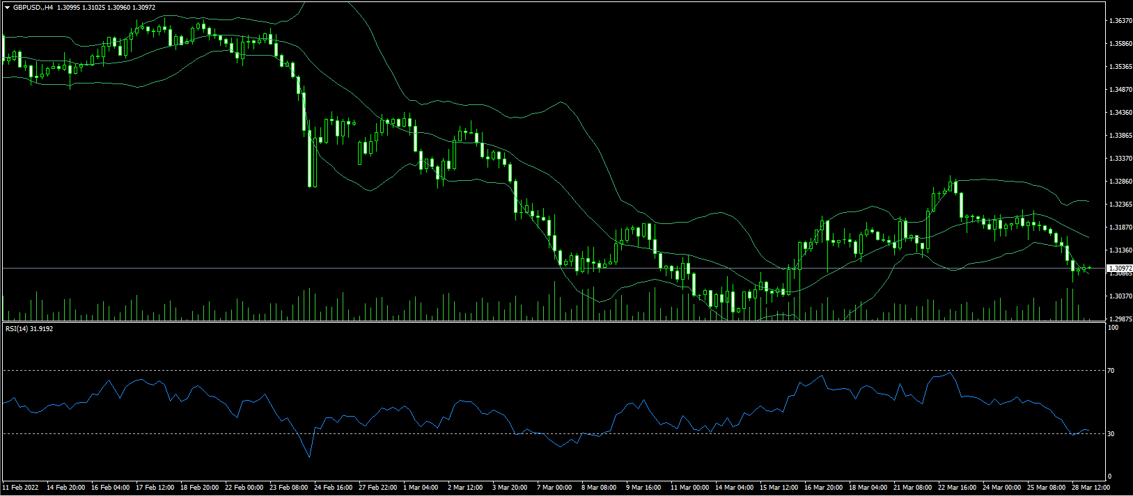Image resolution: width=1133 pixels, height=496 pixels.
Task: Click the 1.32860 price axis label
Action: tap(1120, 182)
